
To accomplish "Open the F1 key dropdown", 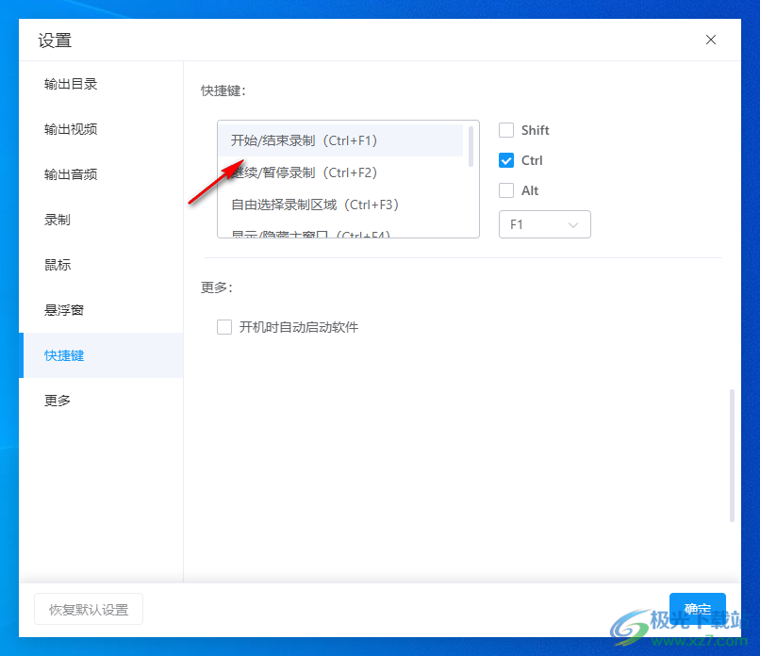I will (x=545, y=224).
